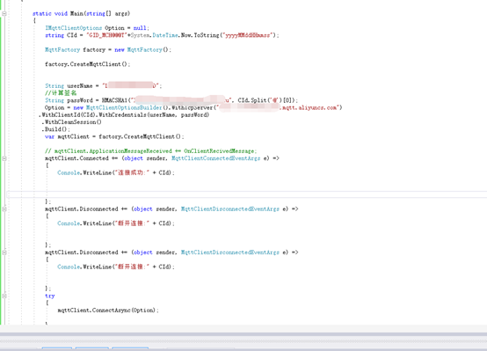This screenshot has height=351, width=487.
Task: Click the Console.WriteLine "连接成功:" statement
Action: click(x=116, y=172)
